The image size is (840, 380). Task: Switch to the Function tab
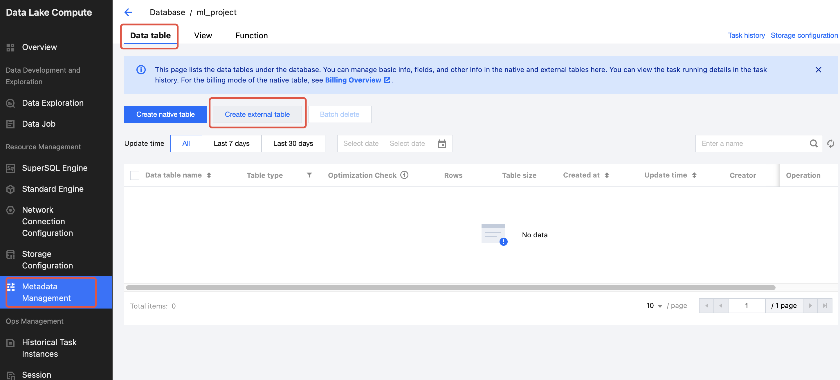click(251, 35)
